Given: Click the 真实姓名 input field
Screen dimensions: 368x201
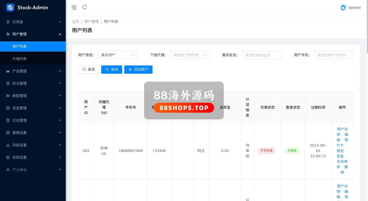Looking at the screenshot, I should click(x=262, y=55).
